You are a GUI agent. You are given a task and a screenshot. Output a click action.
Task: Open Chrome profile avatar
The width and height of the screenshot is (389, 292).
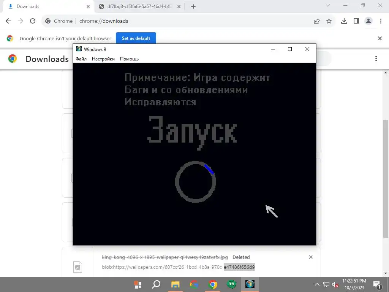[x=368, y=21]
